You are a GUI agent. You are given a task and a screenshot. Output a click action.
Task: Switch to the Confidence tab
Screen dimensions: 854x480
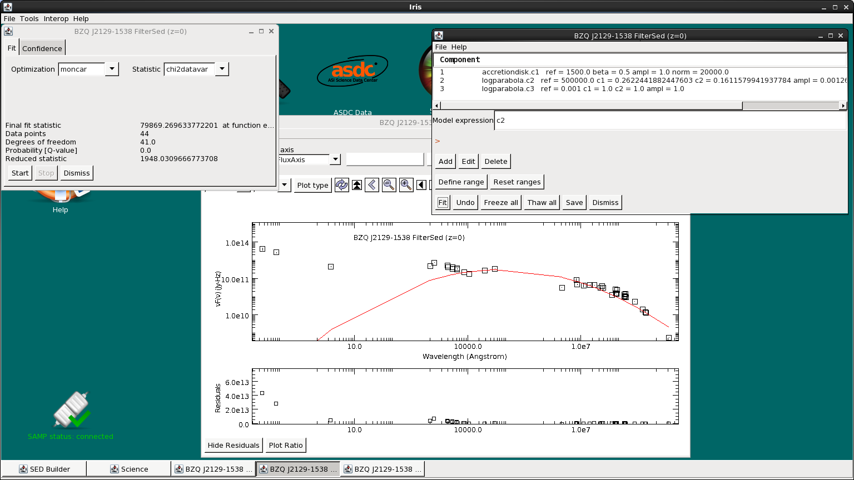point(42,48)
